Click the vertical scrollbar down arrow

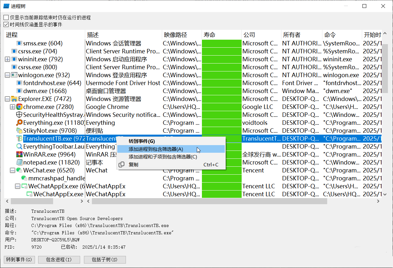[385, 194]
